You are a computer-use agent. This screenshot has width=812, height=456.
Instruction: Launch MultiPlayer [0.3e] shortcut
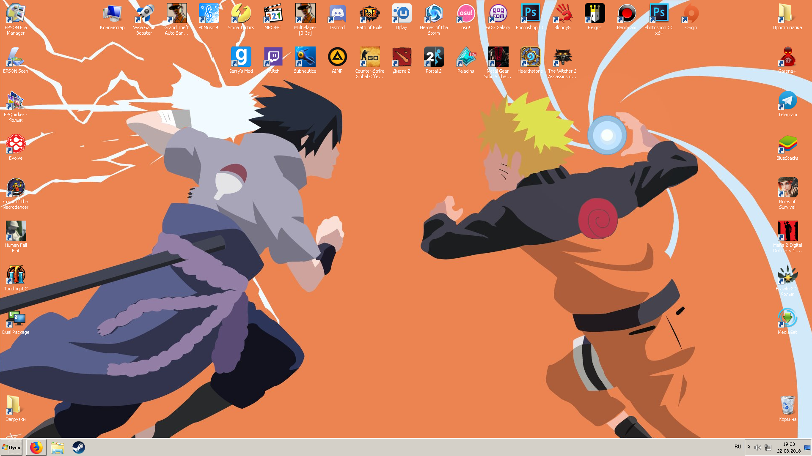[305, 19]
